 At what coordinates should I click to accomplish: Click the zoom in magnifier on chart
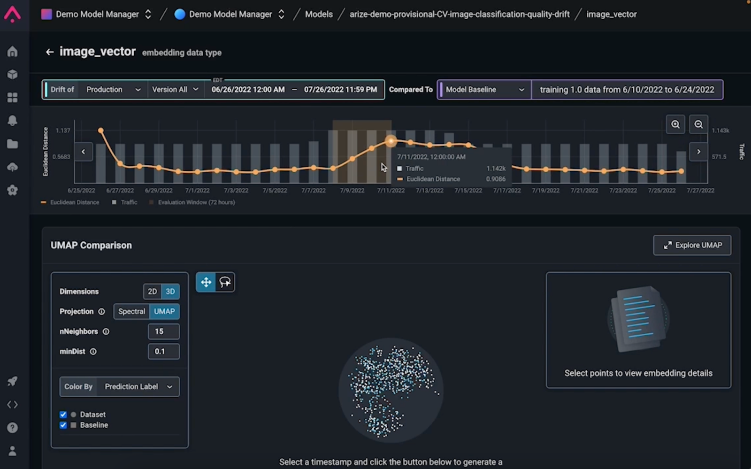pos(675,124)
